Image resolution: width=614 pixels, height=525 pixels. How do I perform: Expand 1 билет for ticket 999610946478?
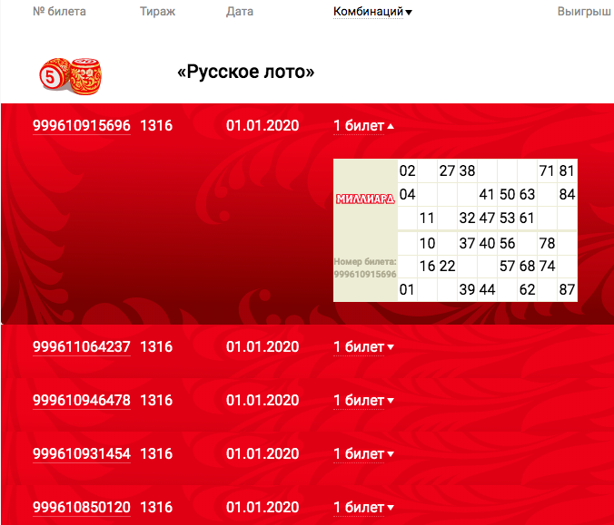(x=364, y=401)
